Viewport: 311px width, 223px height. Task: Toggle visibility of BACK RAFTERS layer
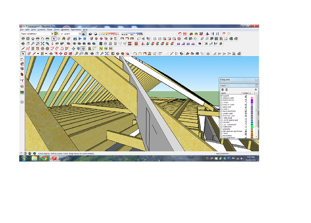246,111
